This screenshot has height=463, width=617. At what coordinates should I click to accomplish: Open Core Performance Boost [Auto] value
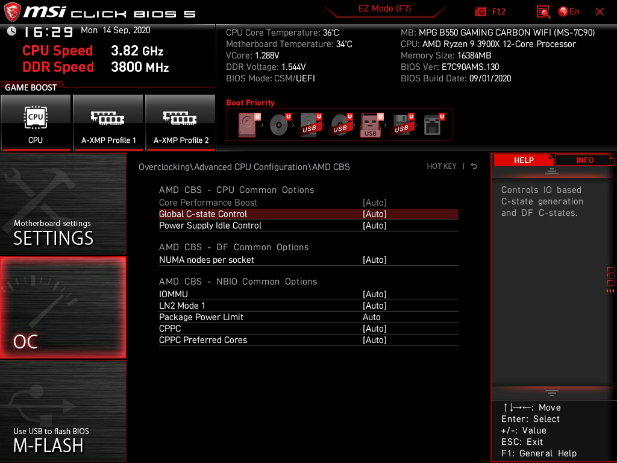[375, 203]
